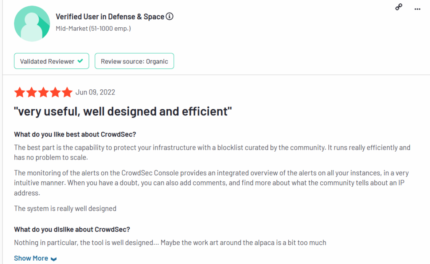
Task: Click the Review source: Organic badge
Action: (134, 61)
